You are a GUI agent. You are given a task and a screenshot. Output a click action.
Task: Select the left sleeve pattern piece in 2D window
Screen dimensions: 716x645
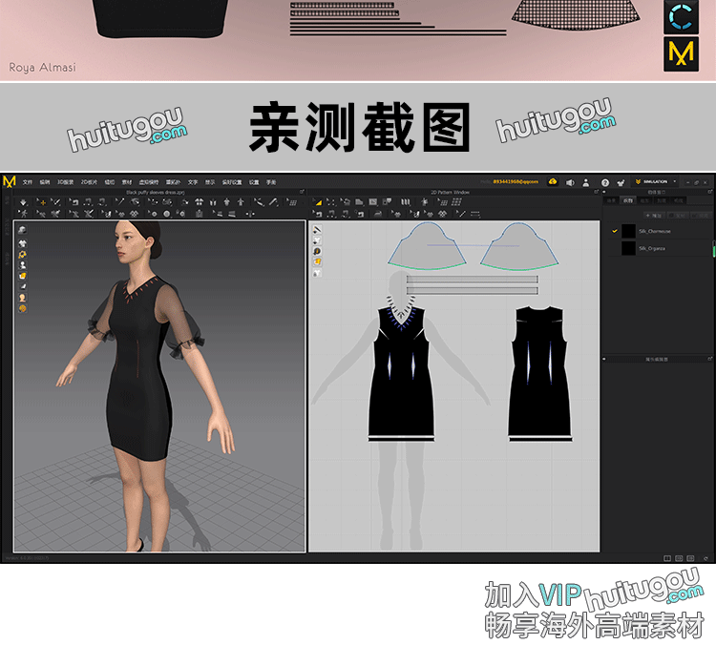tap(427, 246)
